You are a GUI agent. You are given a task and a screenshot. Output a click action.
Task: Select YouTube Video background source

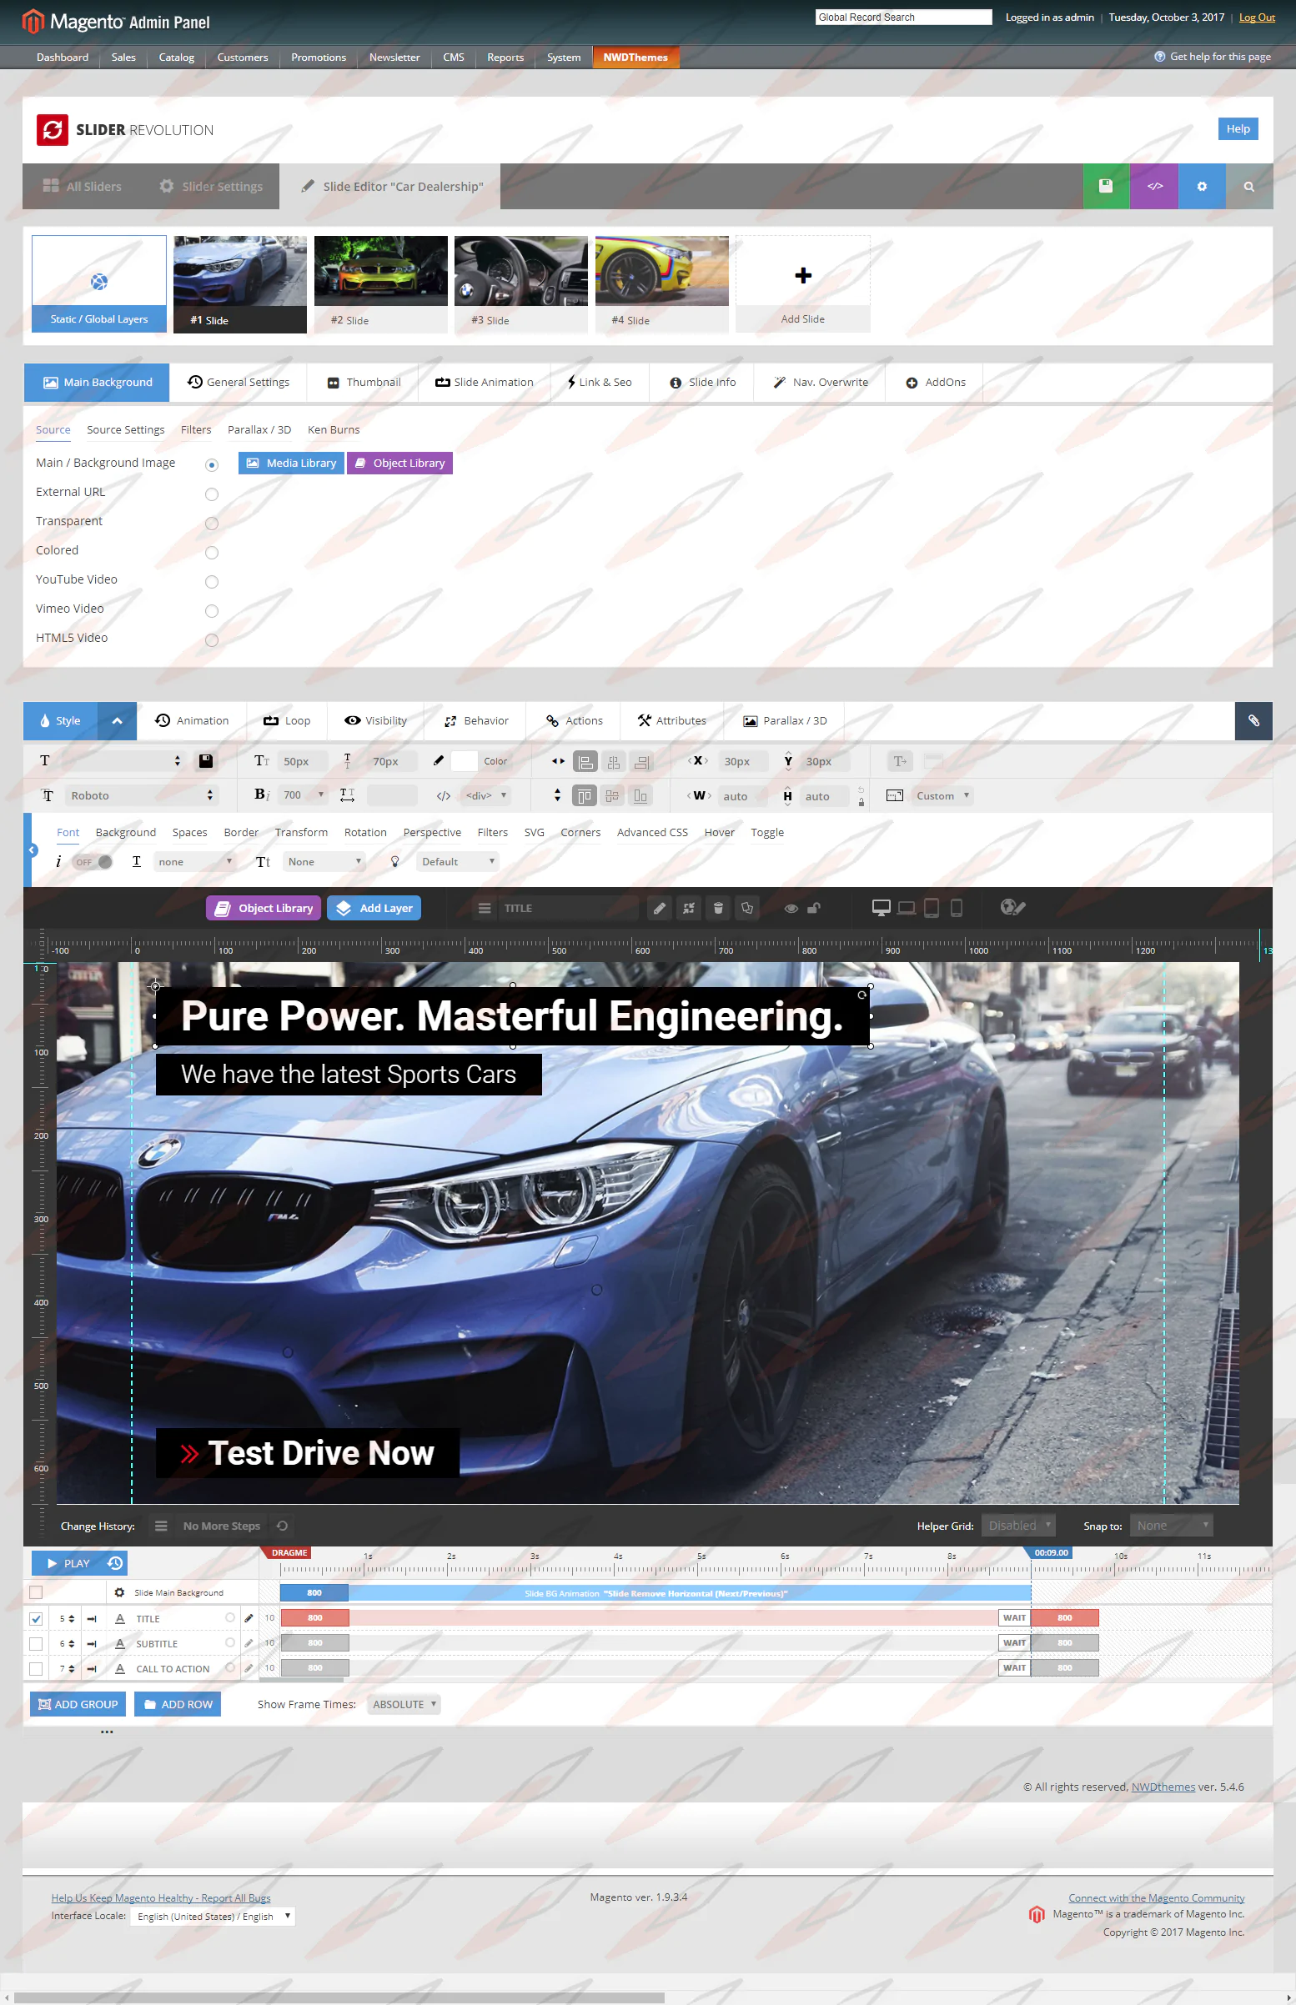pyautogui.click(x=212, y=582)
